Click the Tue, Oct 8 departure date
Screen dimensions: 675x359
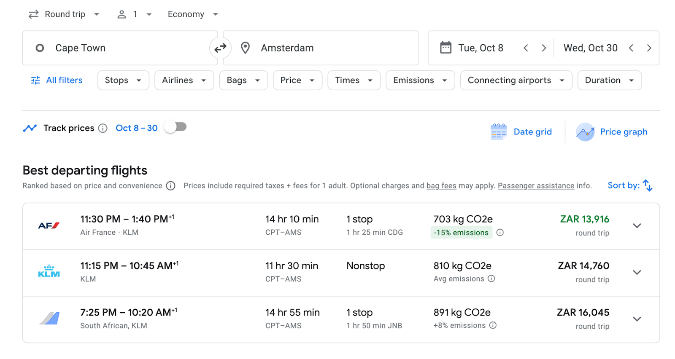pyautogui.click(x=481, y=48)
